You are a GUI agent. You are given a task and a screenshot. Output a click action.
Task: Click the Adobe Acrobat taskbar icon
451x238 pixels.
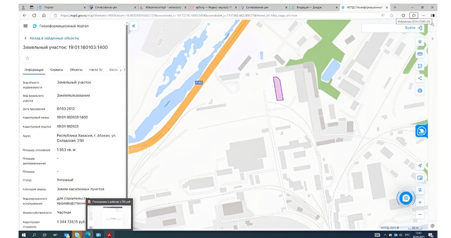[109, 234]
